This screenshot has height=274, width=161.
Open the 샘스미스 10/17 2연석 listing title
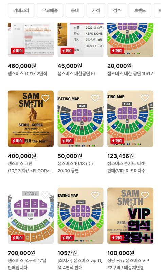[x=28, y=74]
